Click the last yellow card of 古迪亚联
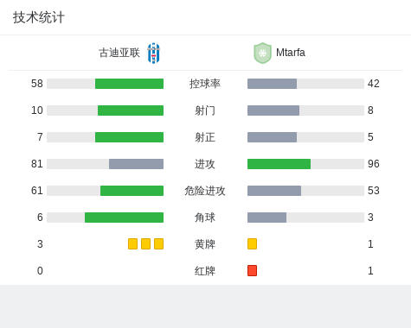The image size is (411, 328). click(158, 243)
